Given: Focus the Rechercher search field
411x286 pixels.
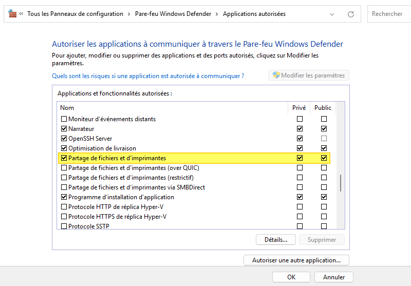Looking at the screenshot, I should (388, 14).
